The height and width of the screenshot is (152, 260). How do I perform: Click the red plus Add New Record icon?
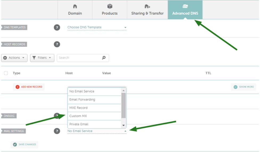coord(17,87)
